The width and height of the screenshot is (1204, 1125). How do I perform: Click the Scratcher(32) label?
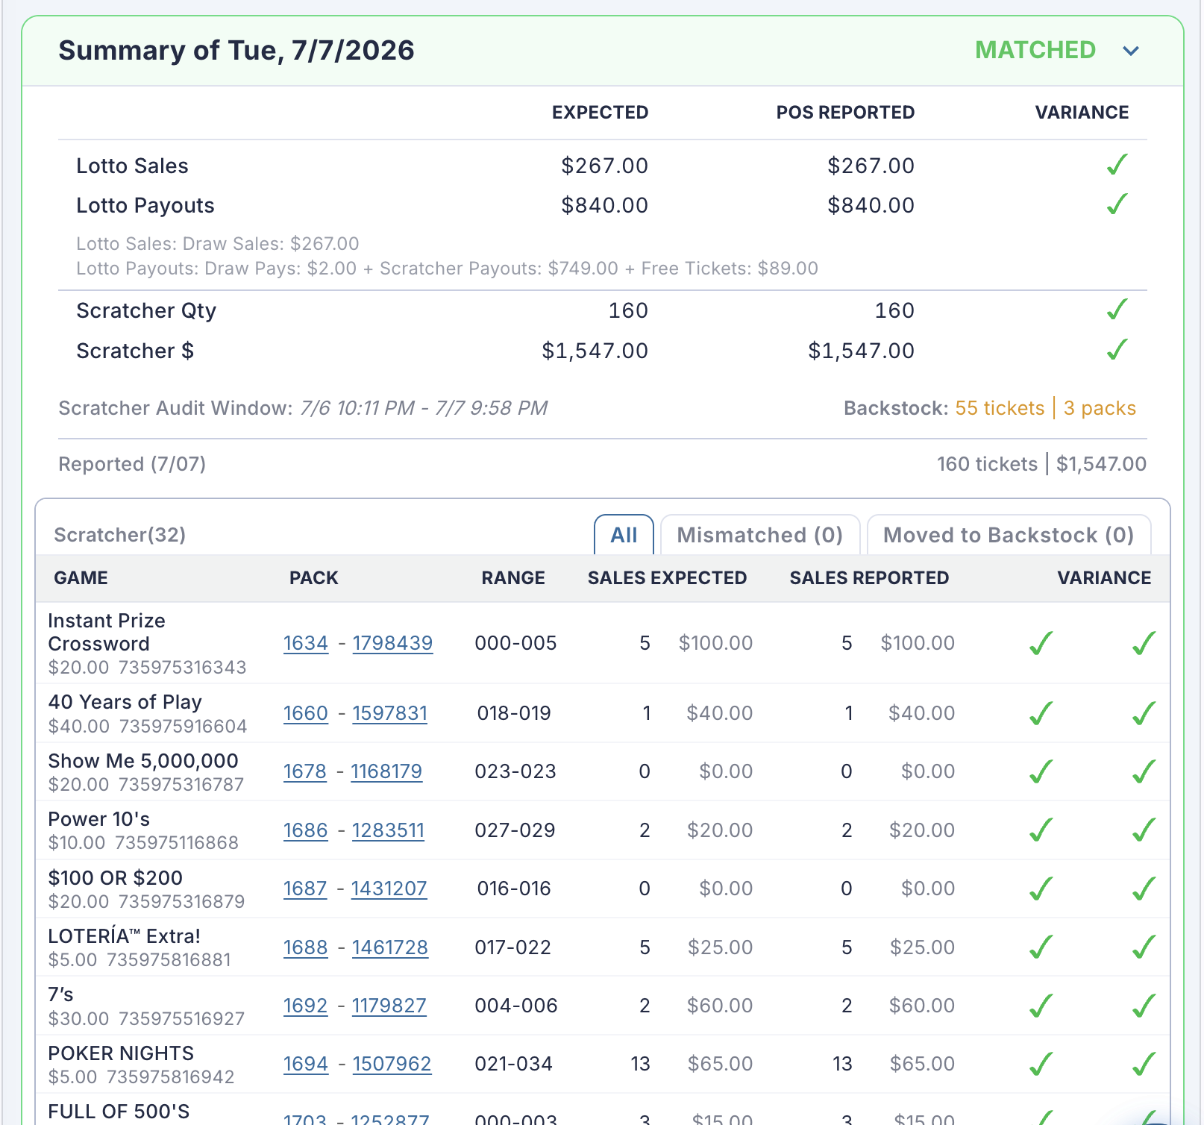(120, 535)
